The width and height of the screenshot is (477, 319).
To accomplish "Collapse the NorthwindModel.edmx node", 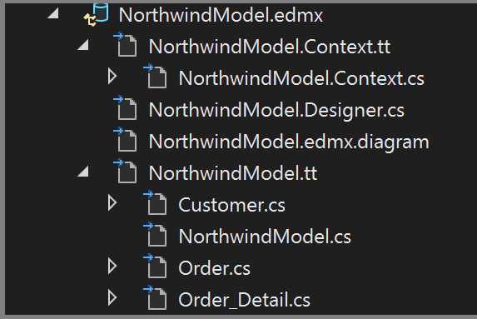I will [x=53, y=13].
